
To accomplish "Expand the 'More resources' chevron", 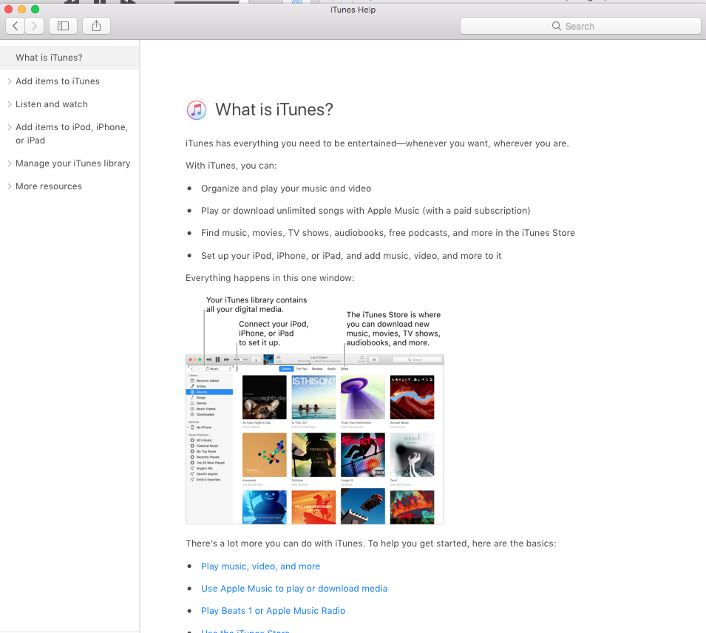I will tap(10, 186).
